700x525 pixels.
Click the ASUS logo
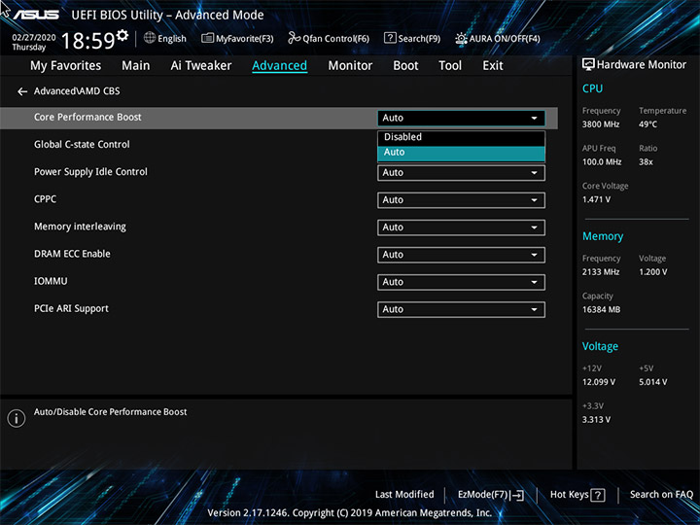pyautogui.click(x=36, y=15)
